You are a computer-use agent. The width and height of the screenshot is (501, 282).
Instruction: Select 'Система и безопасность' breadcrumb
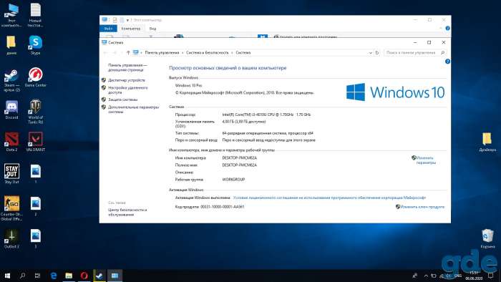tap(208, 53)
